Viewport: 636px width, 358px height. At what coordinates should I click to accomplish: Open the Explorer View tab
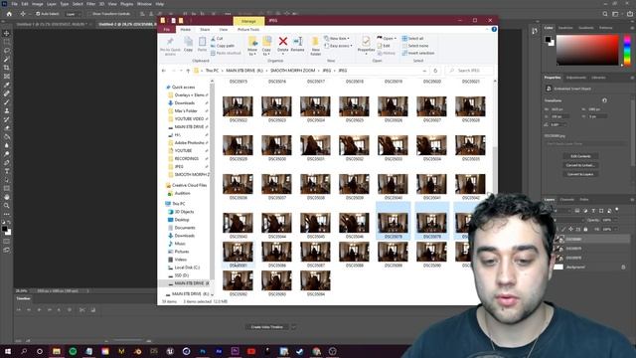223,30
